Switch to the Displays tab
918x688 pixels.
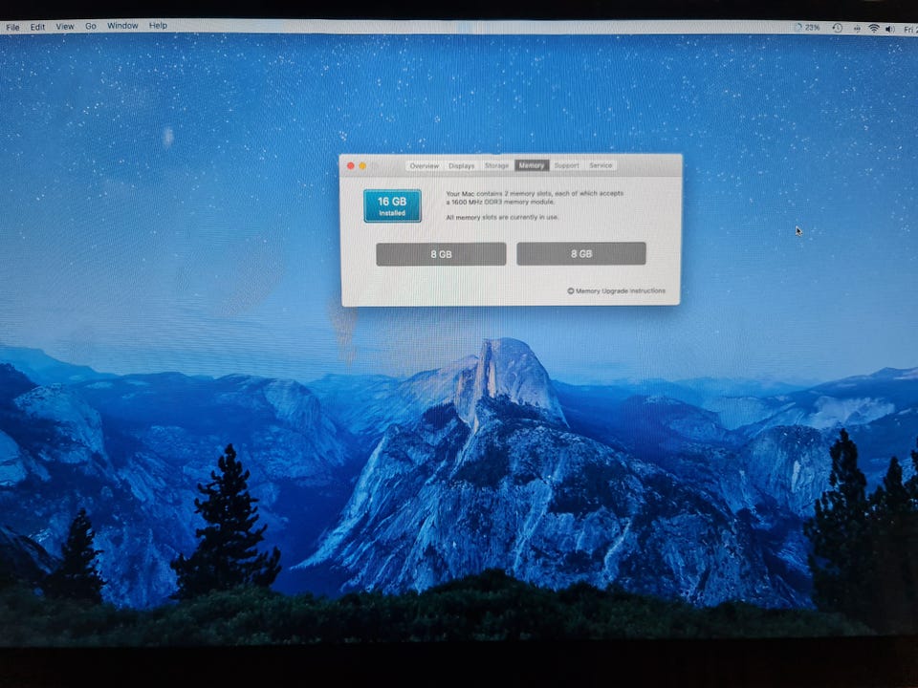coord(461,166)
